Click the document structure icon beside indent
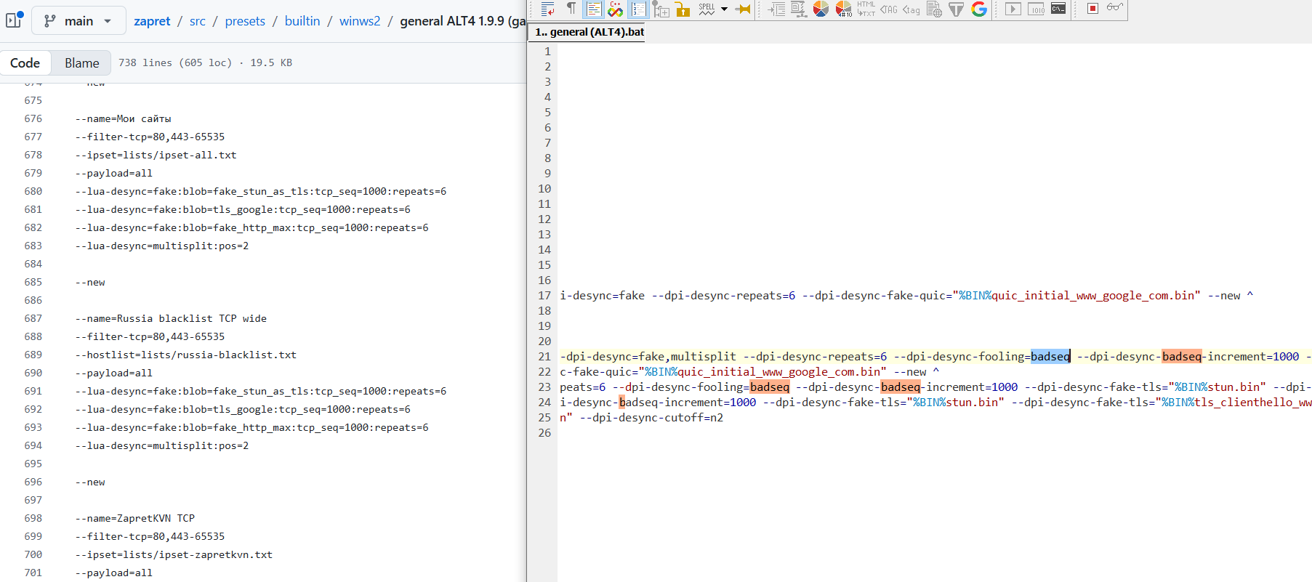Image resolution: width=1312 pixels, height=582 pixels. (x=798, y=9)
